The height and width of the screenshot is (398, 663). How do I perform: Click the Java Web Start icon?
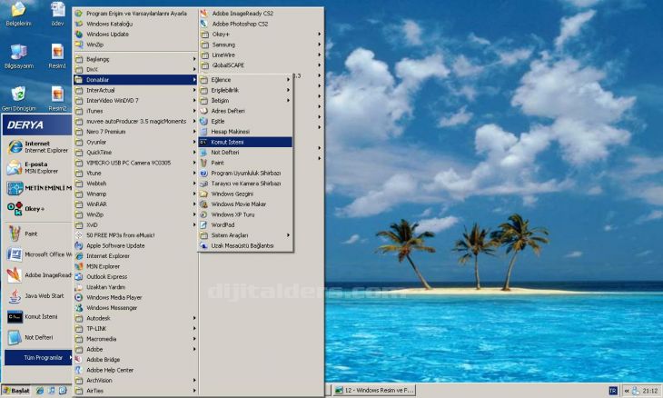[15, 296]
